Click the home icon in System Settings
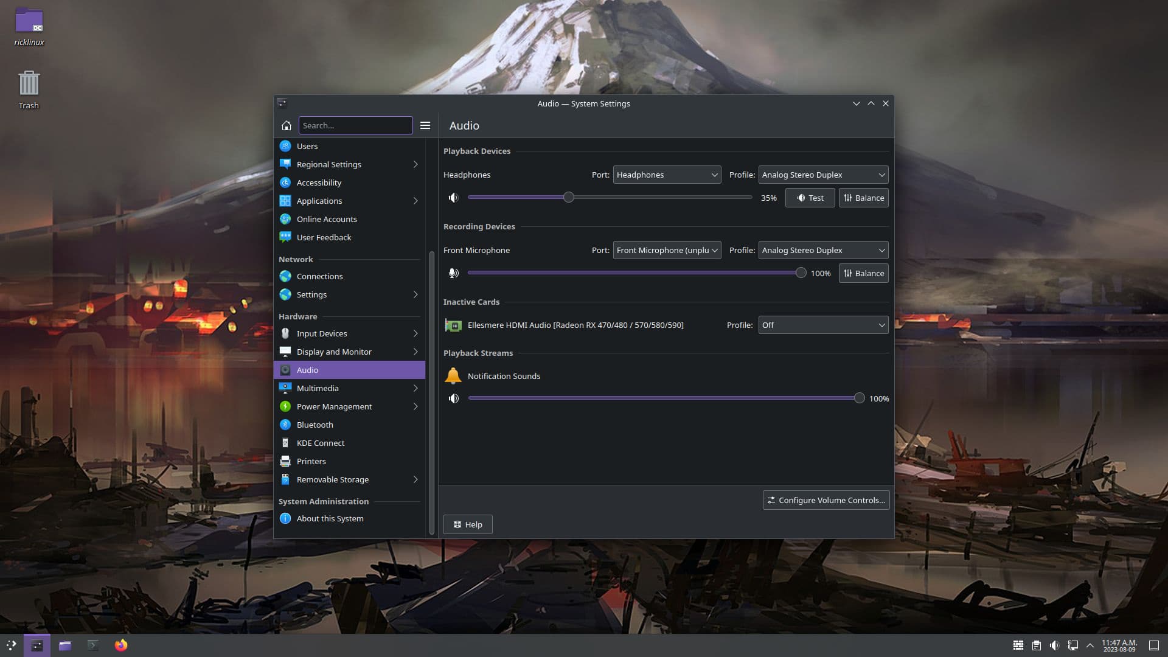1168x657 pixels. coord(286,125)
